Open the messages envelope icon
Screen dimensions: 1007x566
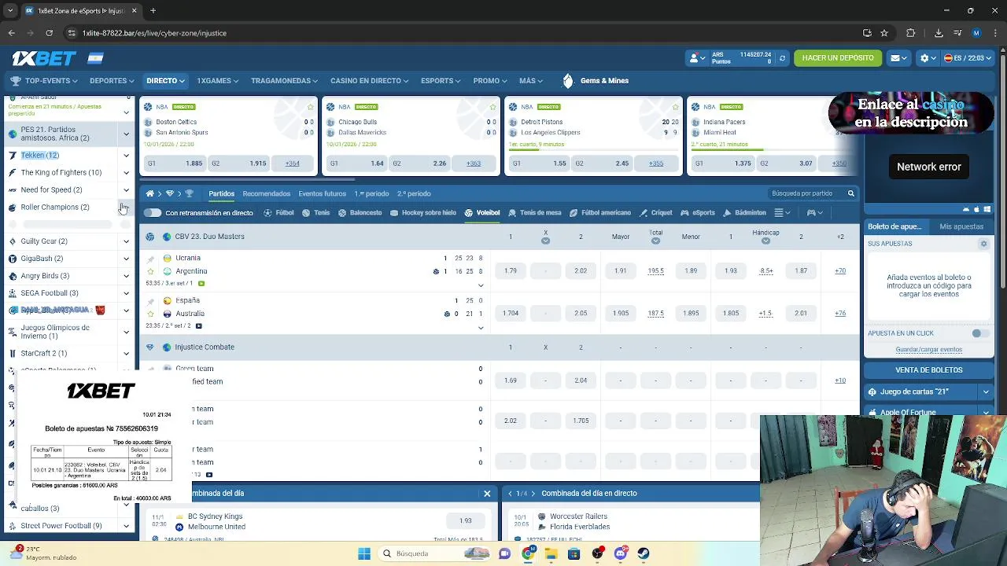[x=898, y=58]
